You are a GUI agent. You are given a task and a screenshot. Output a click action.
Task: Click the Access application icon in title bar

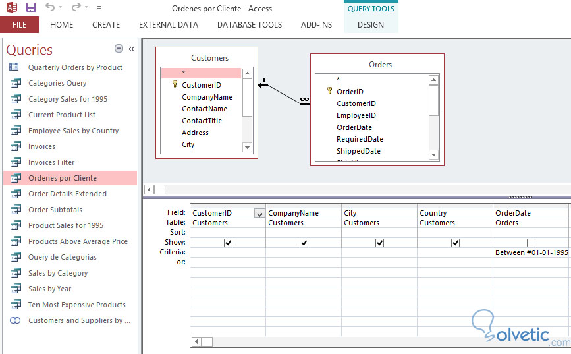(x=11, y=7)
